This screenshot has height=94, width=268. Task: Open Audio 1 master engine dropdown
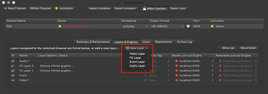[x=194, y=61]
